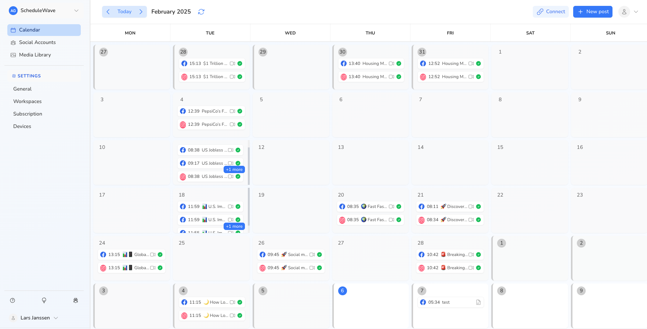Open Subscription settings

[x=28, y=114]
